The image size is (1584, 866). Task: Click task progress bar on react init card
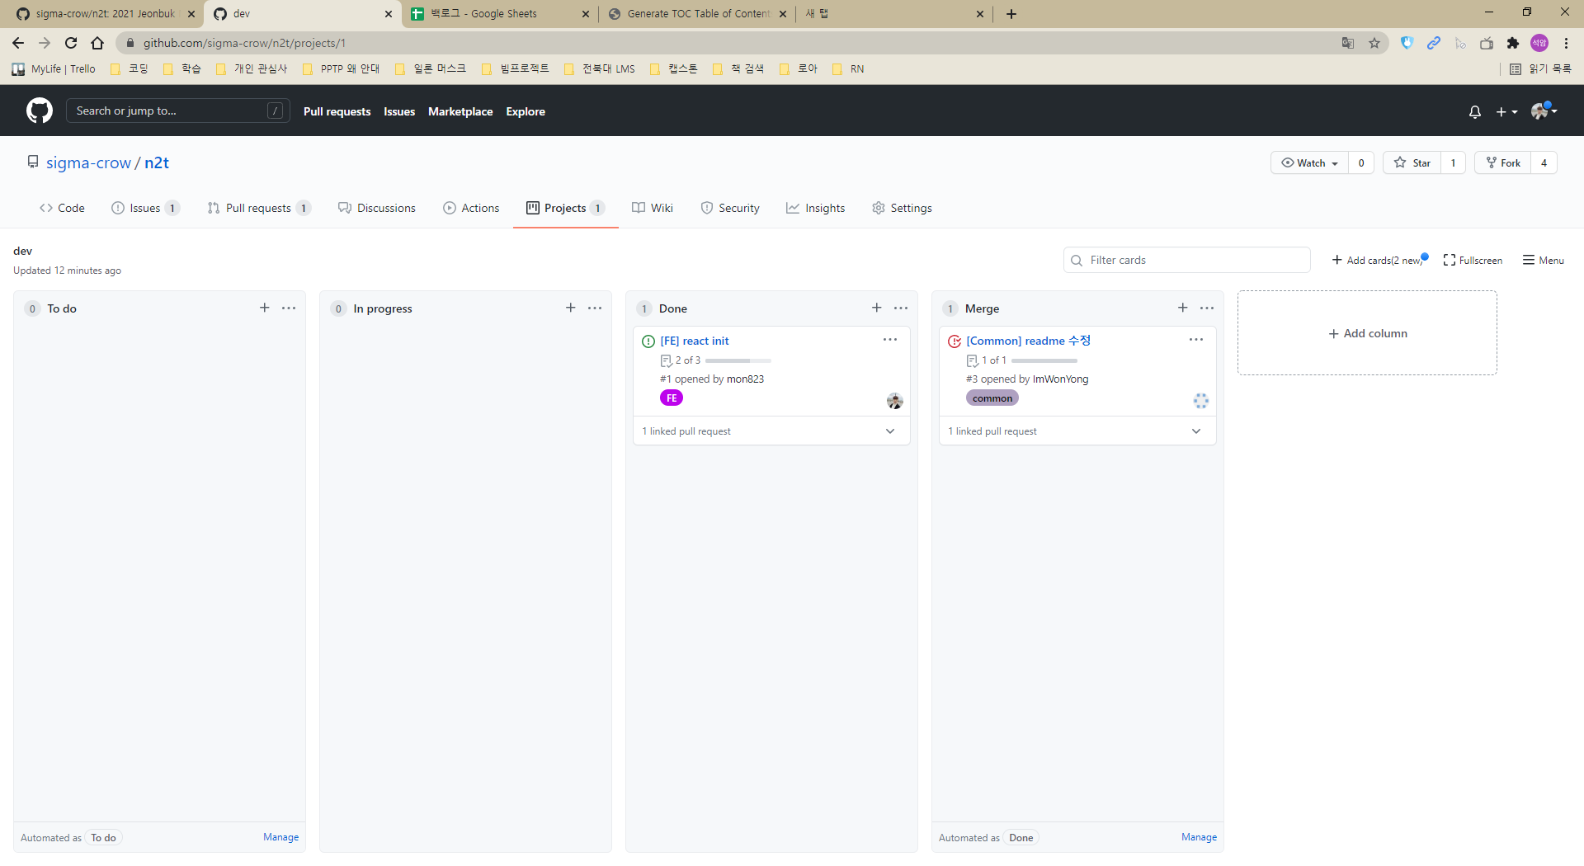pos(738,360)
